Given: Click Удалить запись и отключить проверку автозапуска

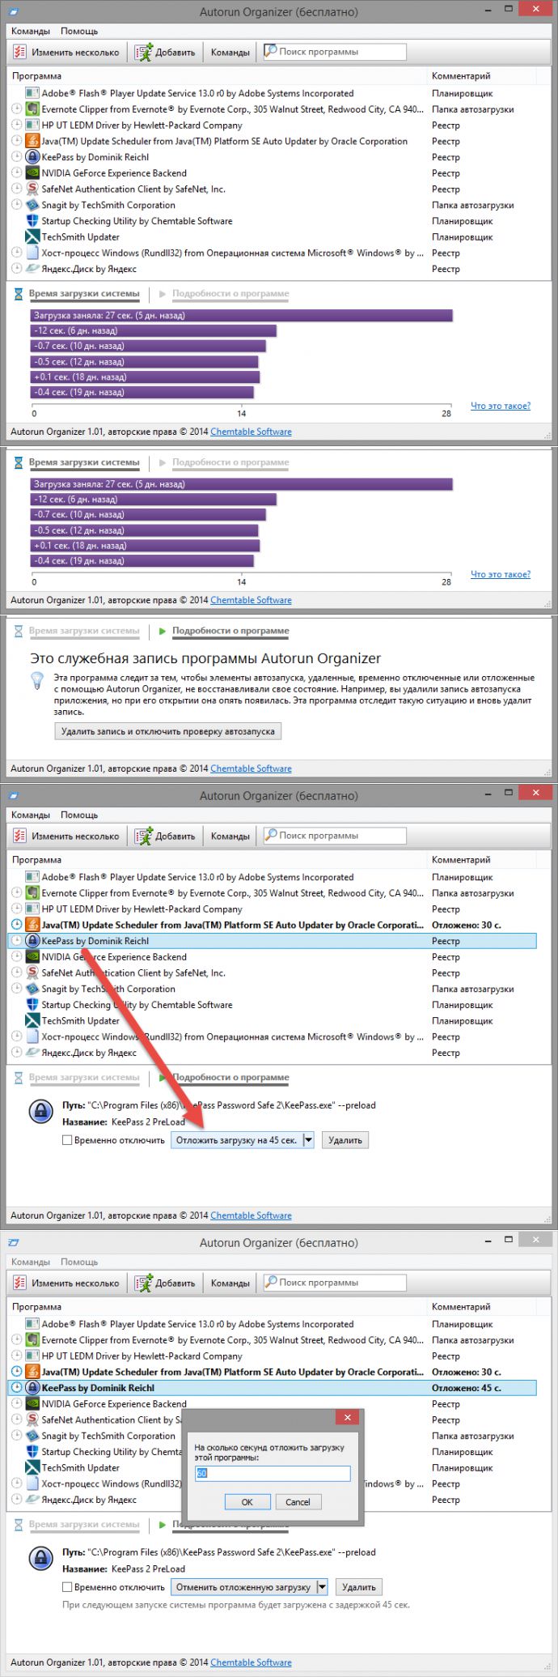Looking at the screenshot, I should [168, 731].
